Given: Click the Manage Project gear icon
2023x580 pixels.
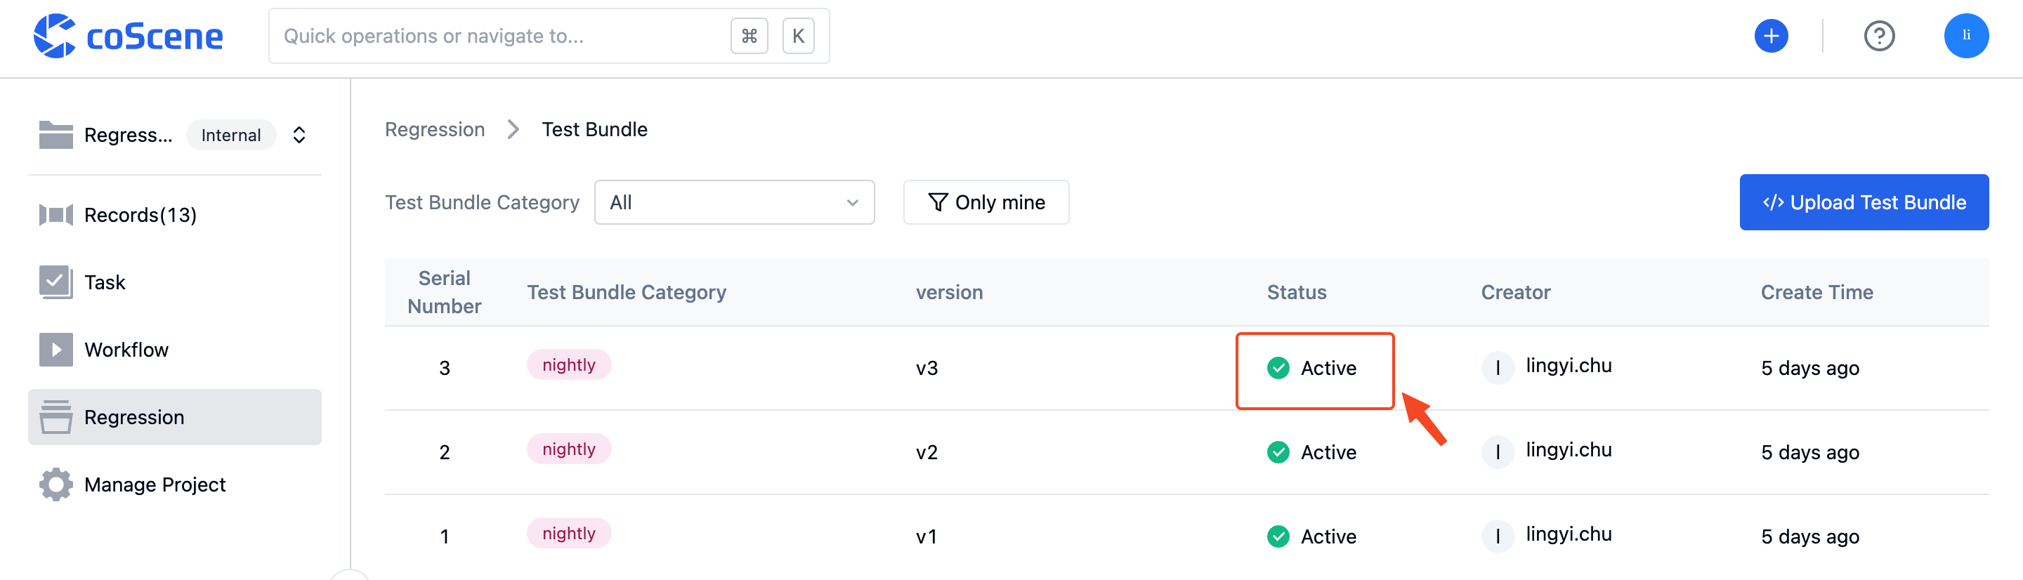Looking at the screenshot, I should [x=55, y=485].
